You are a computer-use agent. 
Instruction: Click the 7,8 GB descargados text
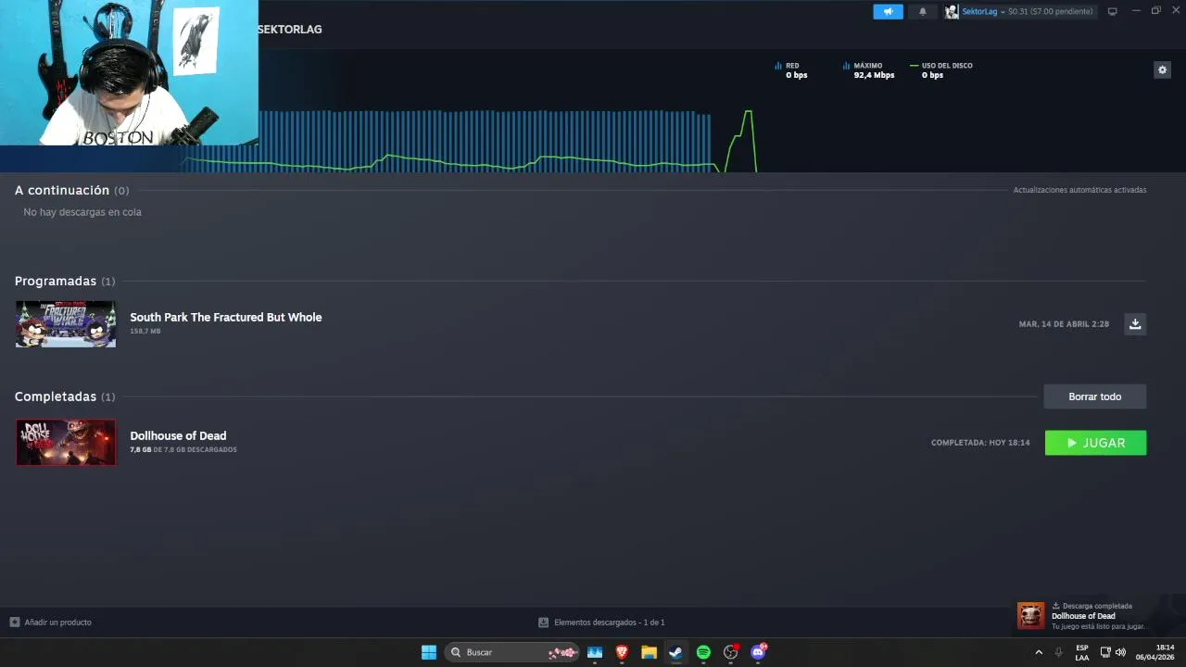pos(183,449)
